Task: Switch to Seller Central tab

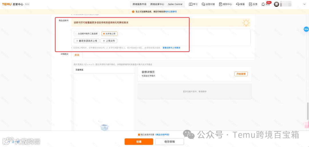Action: (175, 4)
